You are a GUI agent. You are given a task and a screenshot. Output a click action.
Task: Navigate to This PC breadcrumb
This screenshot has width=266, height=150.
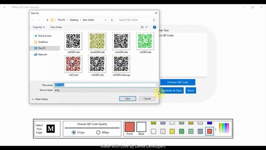[62, 20]
